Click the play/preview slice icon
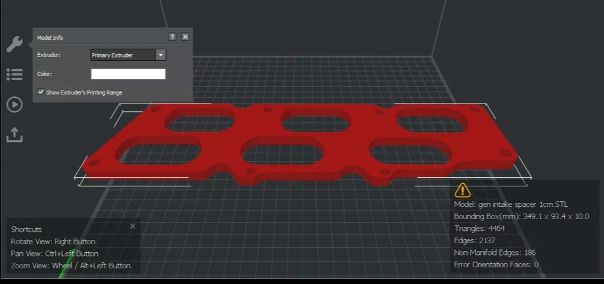The image size is (604, 284). 15,105
